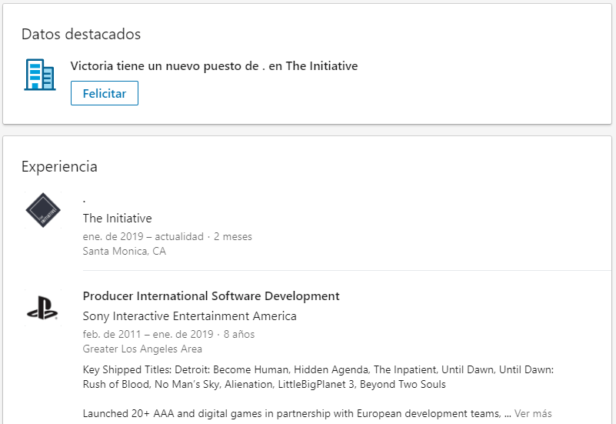Open the PlayStation logo for Sony Interactive

click(43, 308)
